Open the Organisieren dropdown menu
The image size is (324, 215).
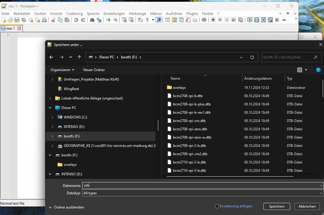point(62,70)
